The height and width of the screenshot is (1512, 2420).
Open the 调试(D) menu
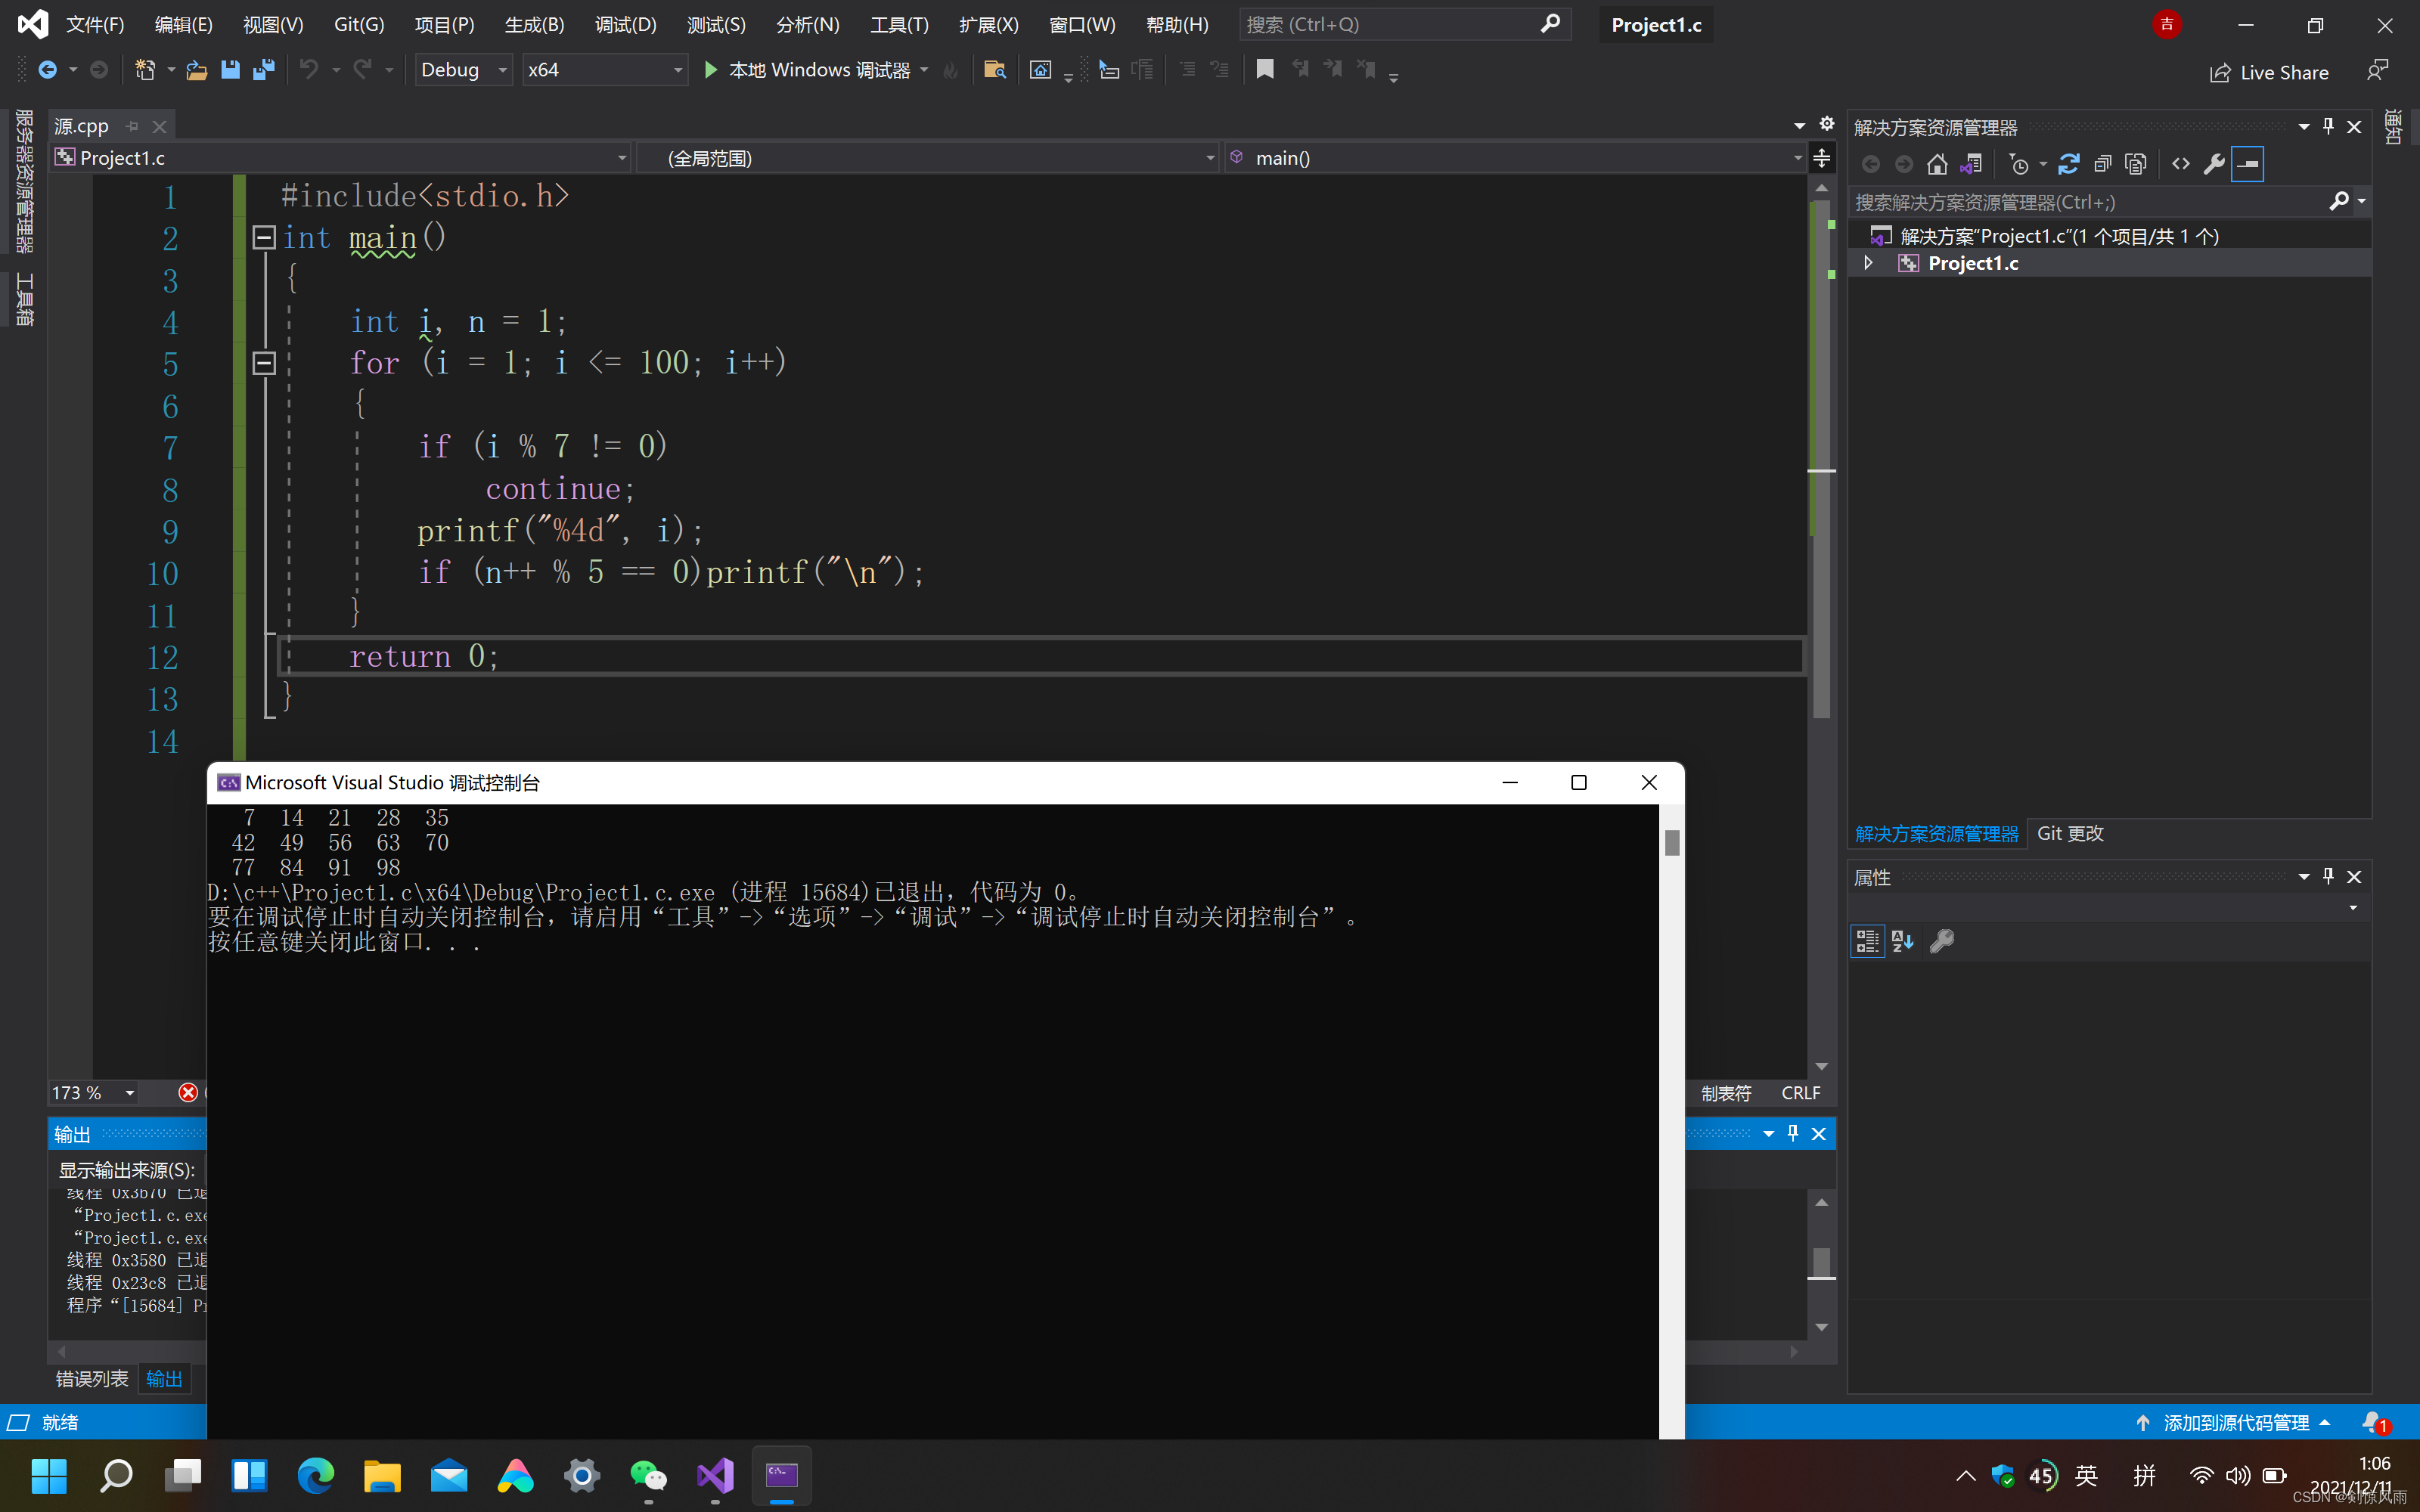click(x=625, y=25)
